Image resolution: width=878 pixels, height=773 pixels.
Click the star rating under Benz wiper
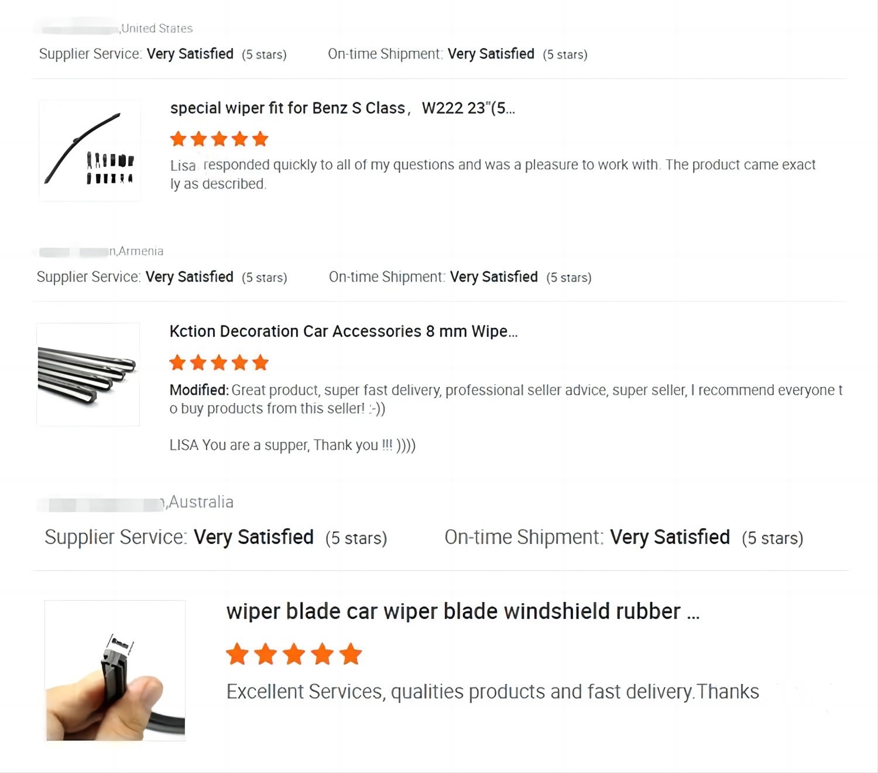[x=219, y=139]
